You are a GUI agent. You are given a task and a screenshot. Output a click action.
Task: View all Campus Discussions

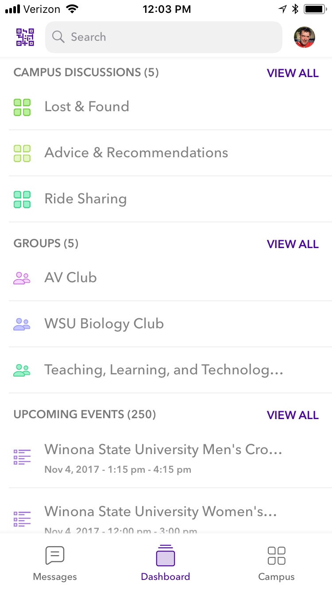coord(293,73)
